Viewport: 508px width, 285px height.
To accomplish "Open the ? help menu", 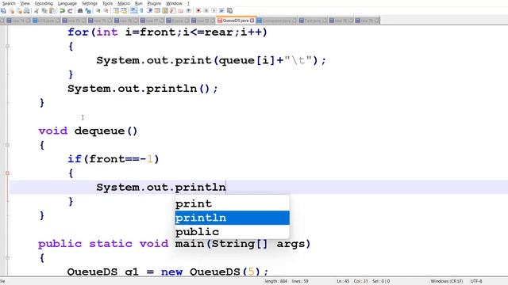I will (x=188, y=3).
